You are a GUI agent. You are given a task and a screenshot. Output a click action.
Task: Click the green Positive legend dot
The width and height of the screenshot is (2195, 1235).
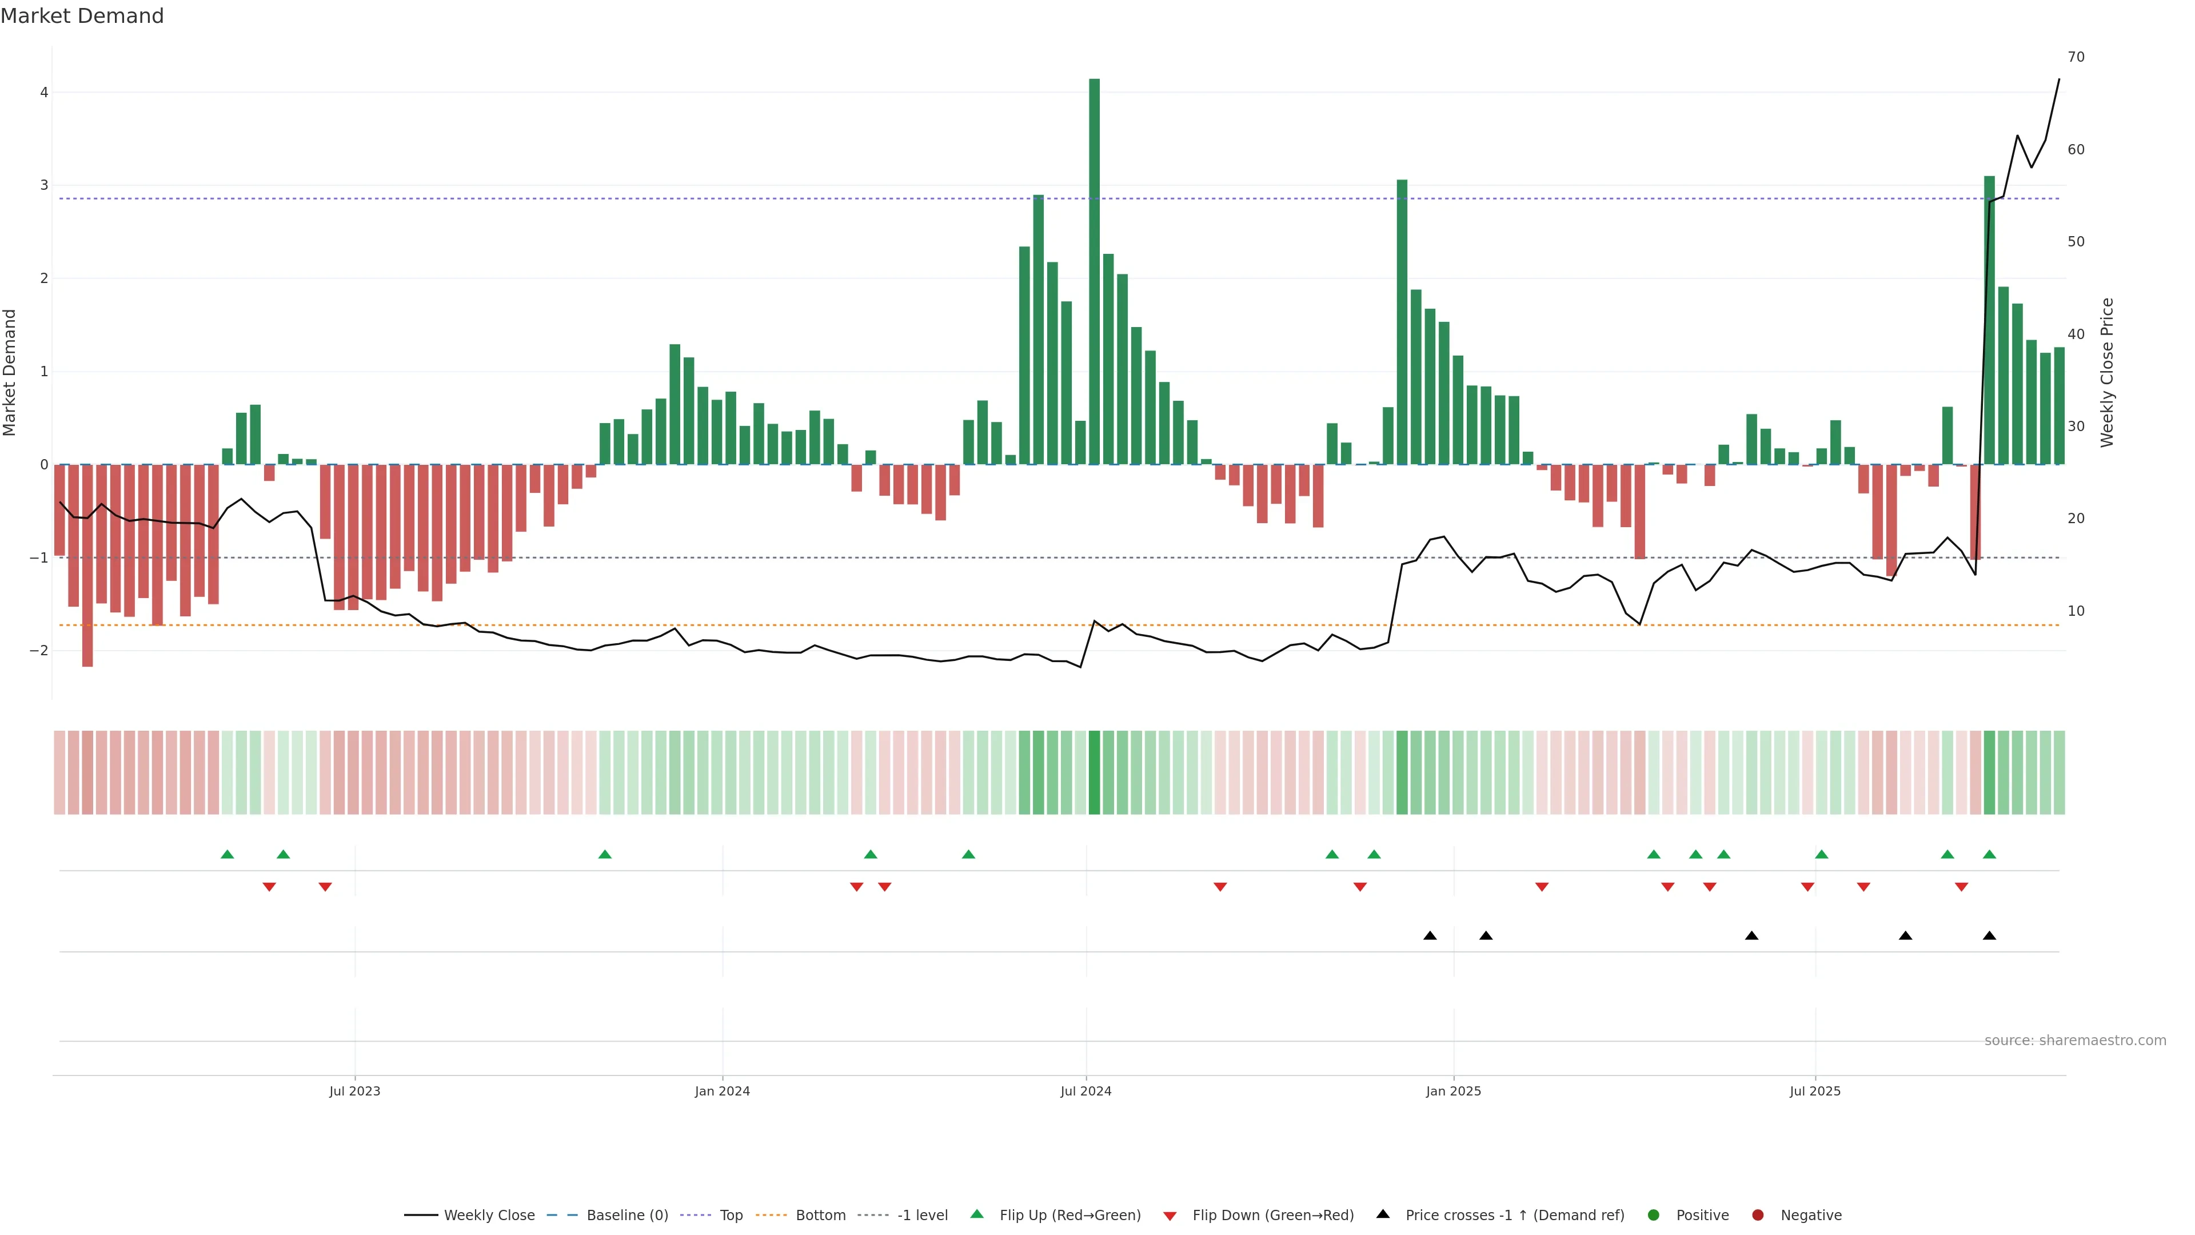1653,1214
